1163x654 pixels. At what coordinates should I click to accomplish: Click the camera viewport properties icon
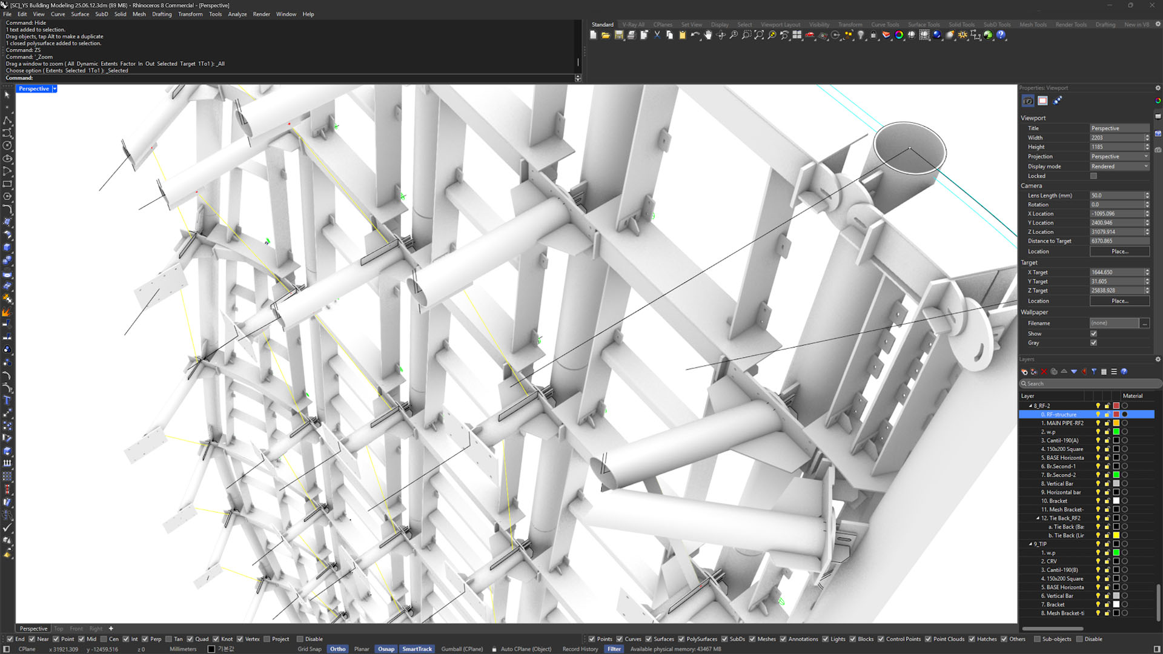(x=1028, y=101)
